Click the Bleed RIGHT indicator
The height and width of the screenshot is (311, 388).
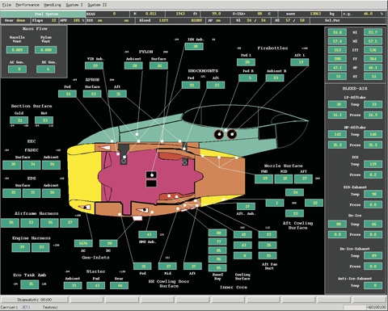(196, 20)
